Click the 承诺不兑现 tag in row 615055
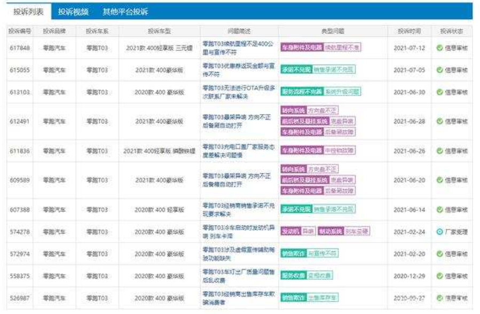This screenshot has width=480, height=314. coord(296,69)
